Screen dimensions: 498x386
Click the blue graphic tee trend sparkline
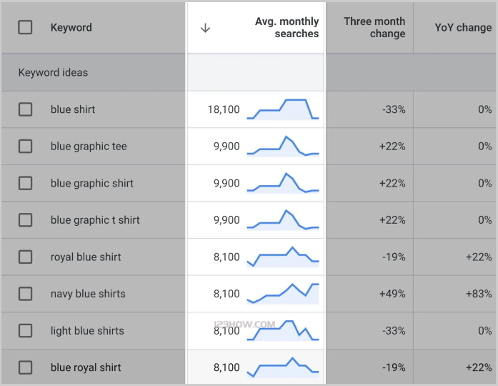click(283, 146)
